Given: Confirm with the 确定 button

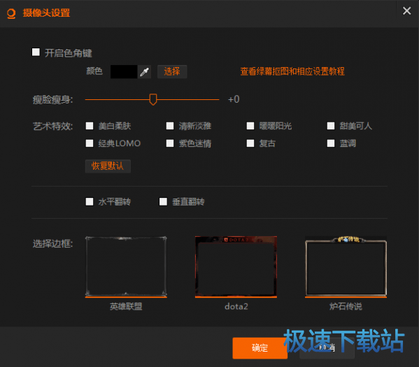Looking at the screenshot, I should pyautogui.click(x=260, y=348).
